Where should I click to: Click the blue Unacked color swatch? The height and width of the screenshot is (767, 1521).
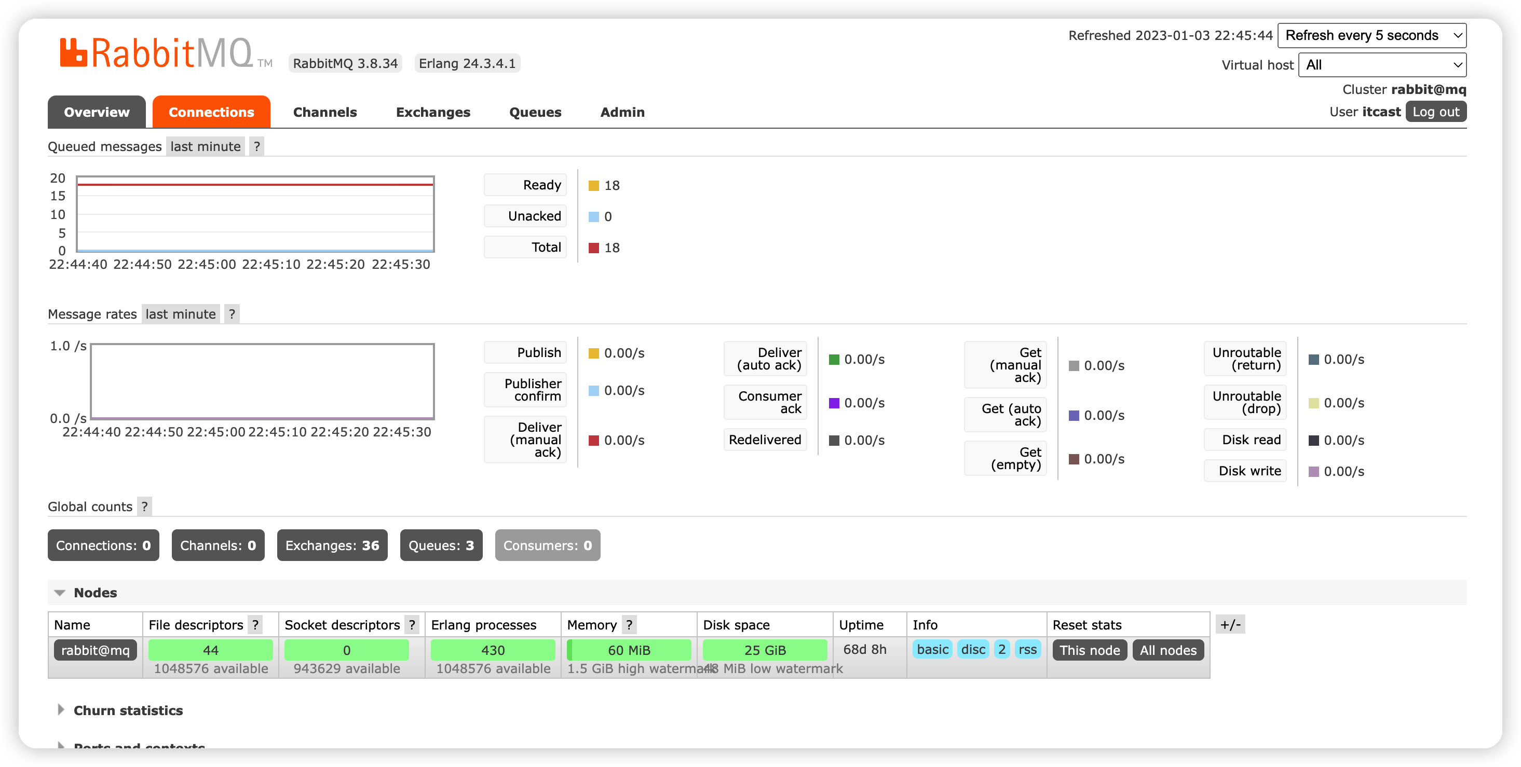coord(593,217)
